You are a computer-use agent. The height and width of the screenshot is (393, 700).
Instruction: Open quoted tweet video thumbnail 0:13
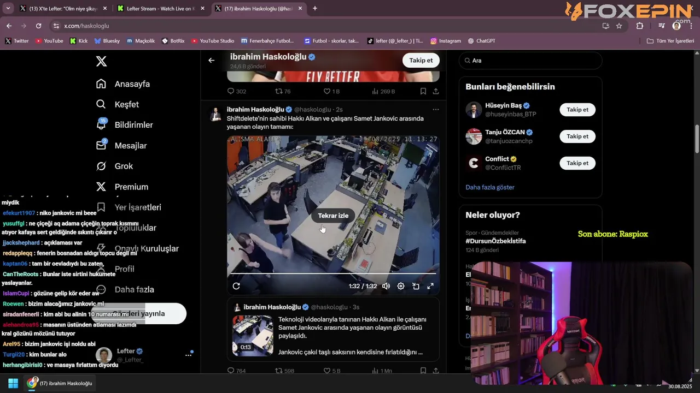pos(253,336)
